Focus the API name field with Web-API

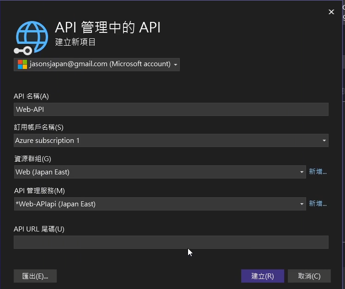click(171, 110)
